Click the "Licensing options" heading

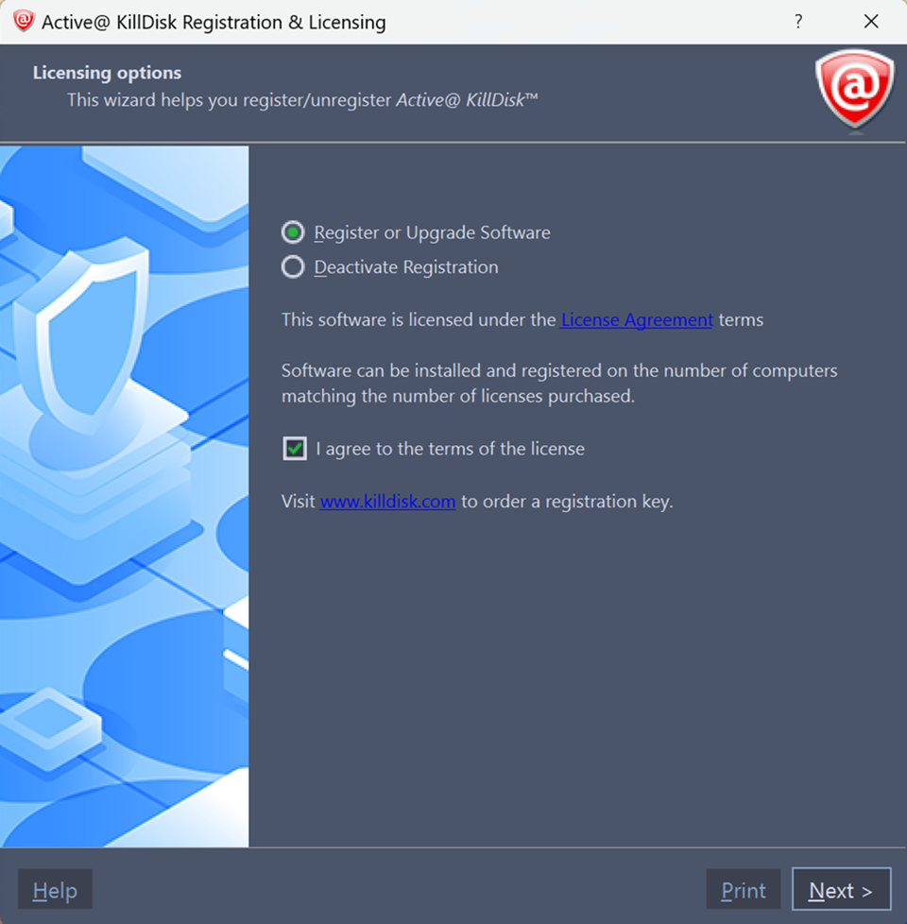pyautogui.click(x=108, y=73)
